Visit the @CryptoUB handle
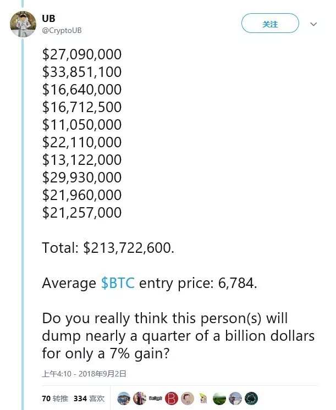This screenshot has height=410, width=336. (62, 31)
